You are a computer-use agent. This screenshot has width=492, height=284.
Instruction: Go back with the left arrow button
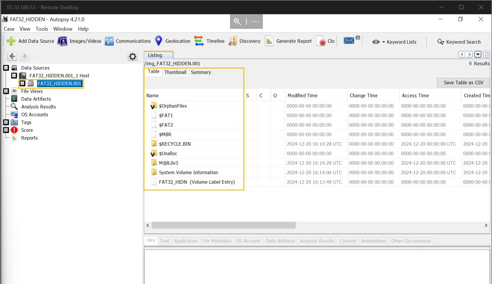[x=12, y=56]
